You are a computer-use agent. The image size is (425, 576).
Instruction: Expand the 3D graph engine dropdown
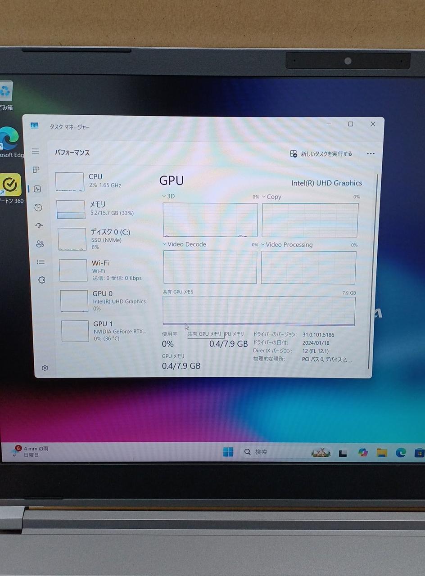(x=168, y=196)
